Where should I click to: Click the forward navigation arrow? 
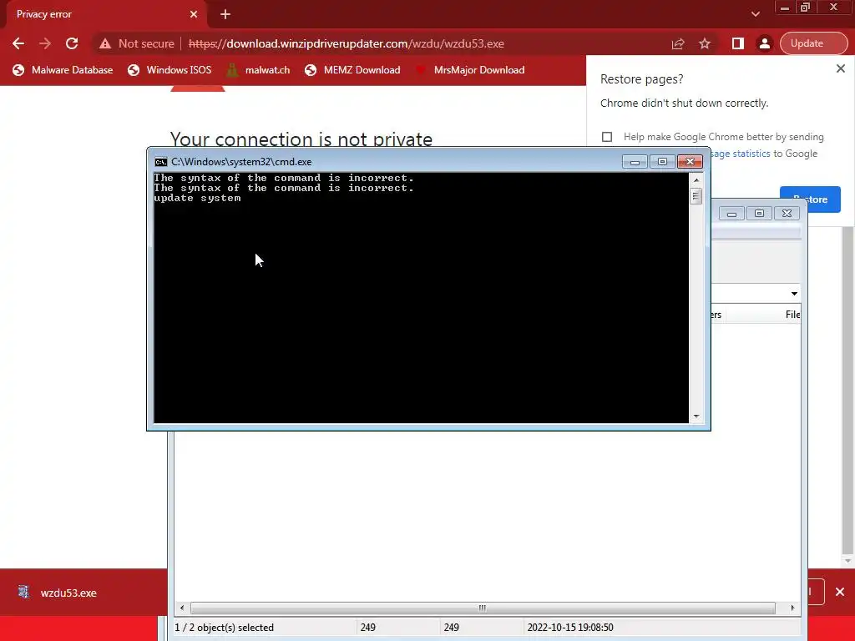click(45, 43)
